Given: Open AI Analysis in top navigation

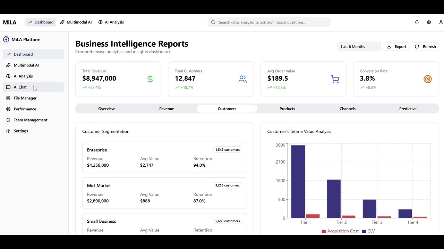Looking at the screenshot, I should 111,22.
